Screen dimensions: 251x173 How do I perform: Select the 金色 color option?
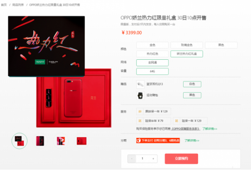point(152,45)
